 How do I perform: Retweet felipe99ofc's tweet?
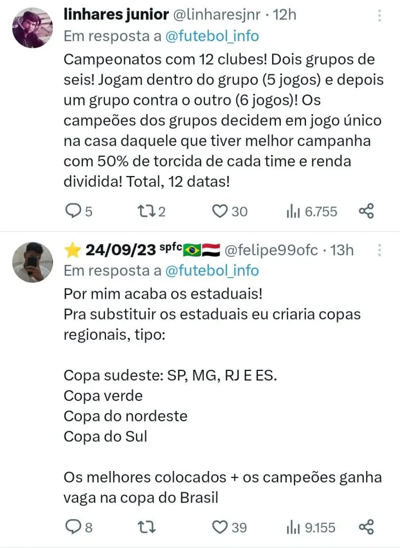coord(147,528)
